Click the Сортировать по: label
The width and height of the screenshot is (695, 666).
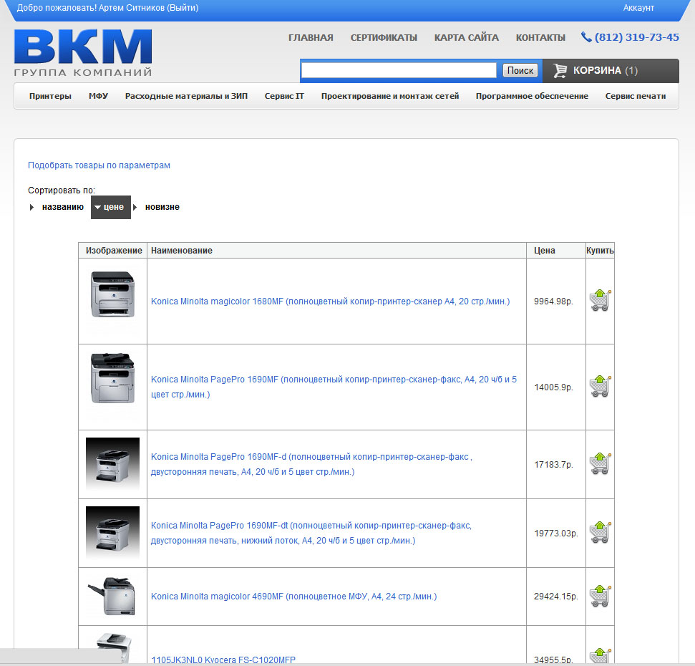click(62, 190)
